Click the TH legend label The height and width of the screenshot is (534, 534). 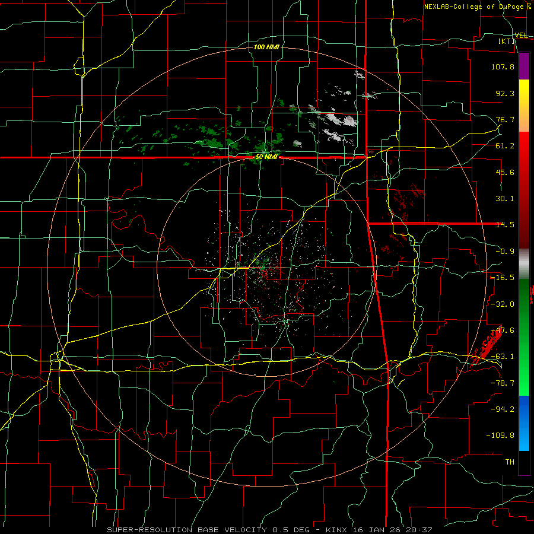pyautogui.click(x=510, y=462)
